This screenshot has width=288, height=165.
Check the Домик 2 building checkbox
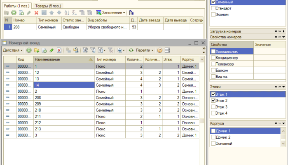point(213,137)
